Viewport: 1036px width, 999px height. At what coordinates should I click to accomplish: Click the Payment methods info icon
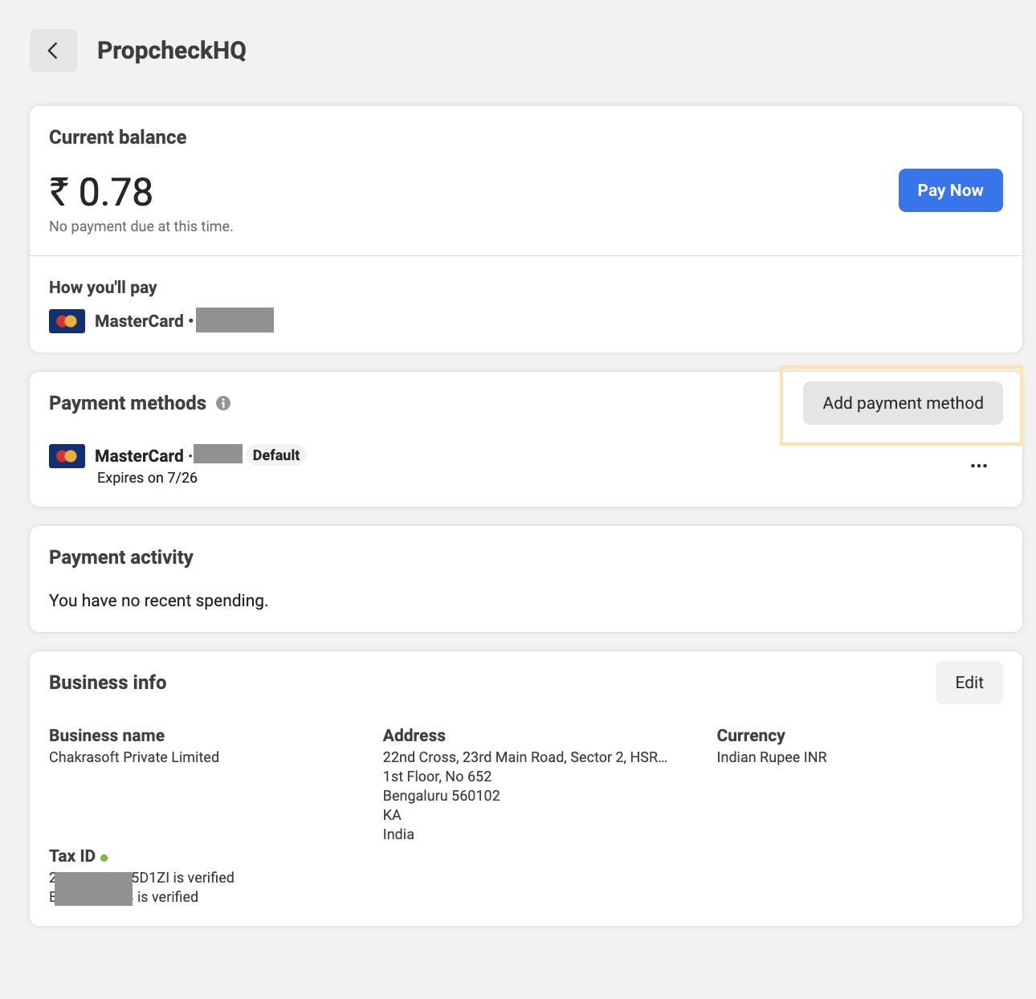[x=223, y=403]
